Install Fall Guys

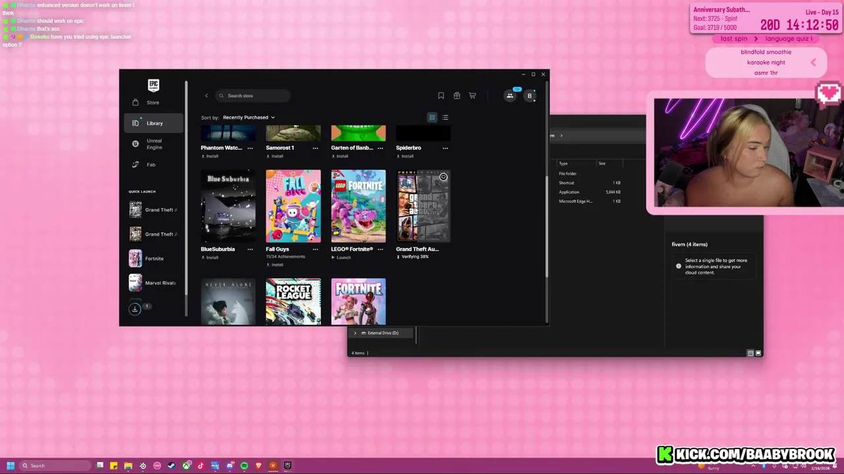coord(274,265)
